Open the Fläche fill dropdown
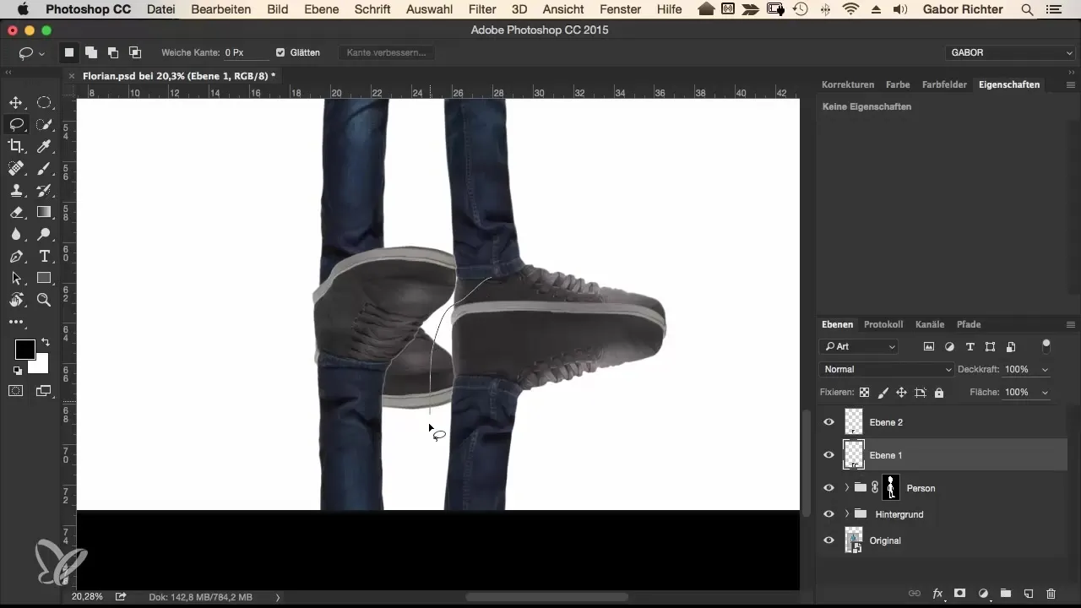 click(x=1046, y=393)
